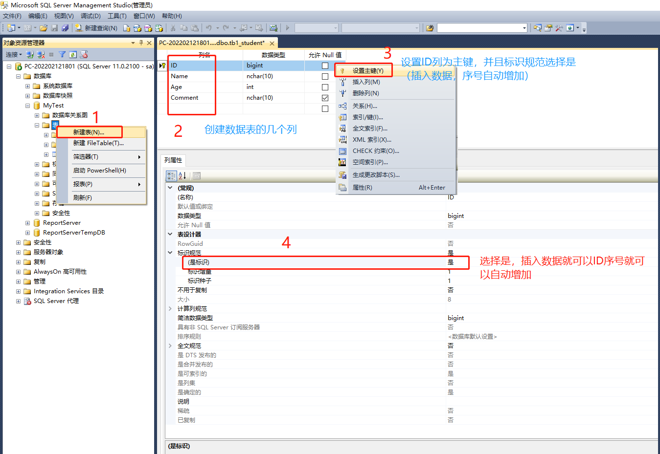The width and height of the screenshot is (660, 454).
Task: Click the Disconnect icon in Object Explorer
Action: [x=41, y=54]
